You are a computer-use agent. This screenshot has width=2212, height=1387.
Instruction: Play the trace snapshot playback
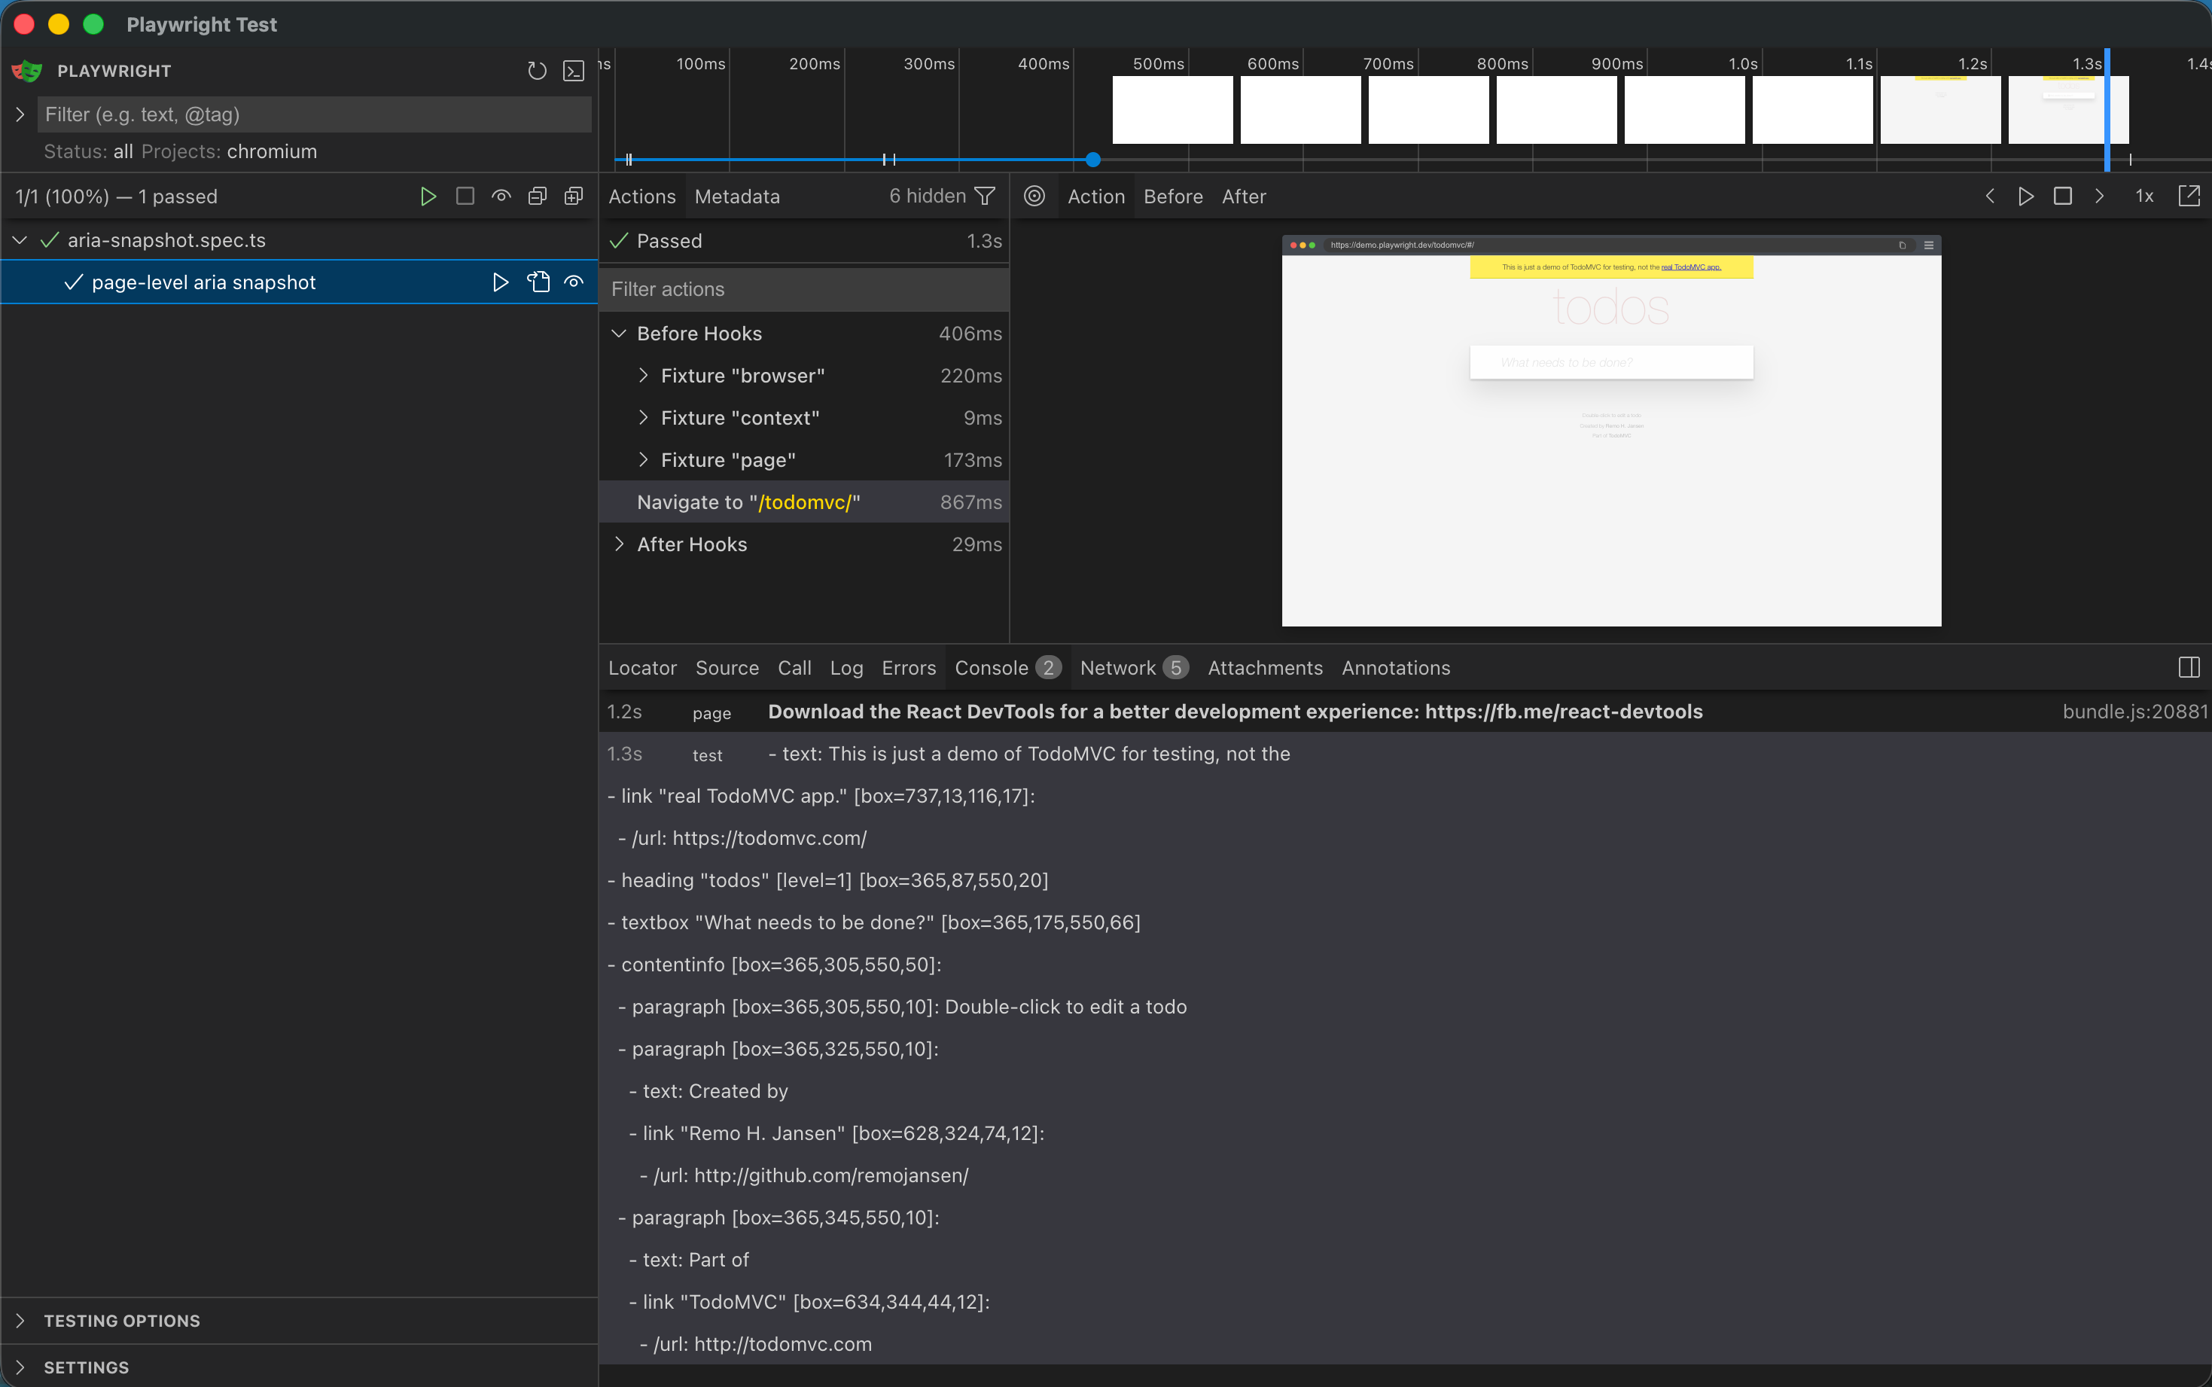(x=2026, y=197)
